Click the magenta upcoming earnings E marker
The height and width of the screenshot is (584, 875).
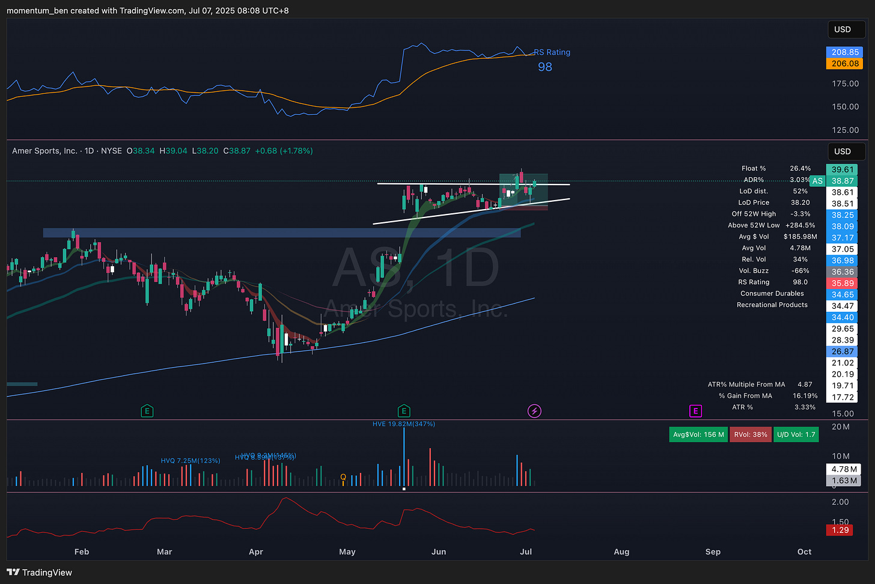coord(695,411)
